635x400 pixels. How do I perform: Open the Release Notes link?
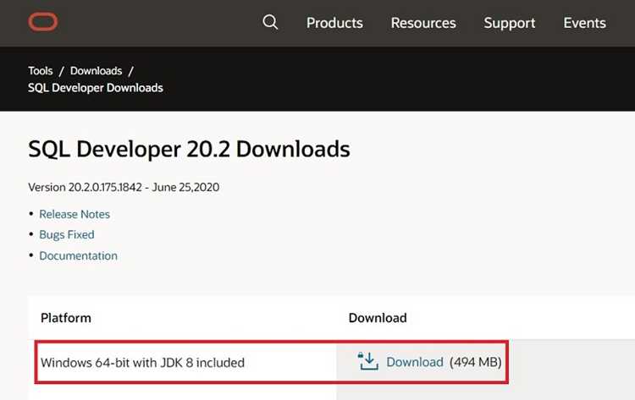coord(75,214)
